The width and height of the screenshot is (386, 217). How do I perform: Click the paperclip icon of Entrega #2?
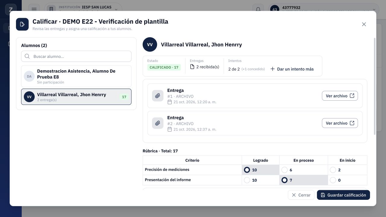[158, 123]
